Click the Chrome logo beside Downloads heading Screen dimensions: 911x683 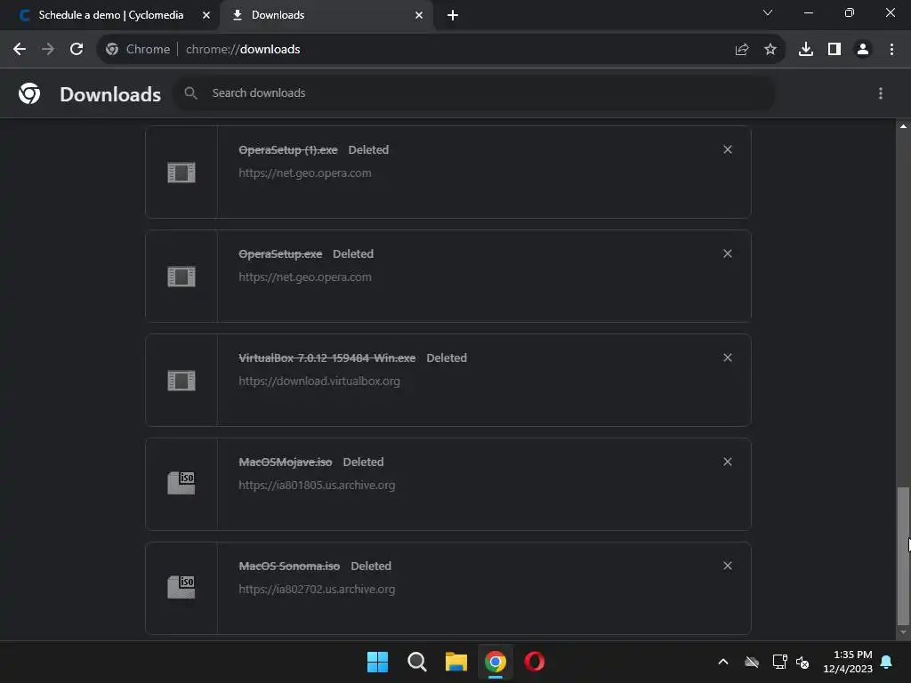click(x=29, y=93)
